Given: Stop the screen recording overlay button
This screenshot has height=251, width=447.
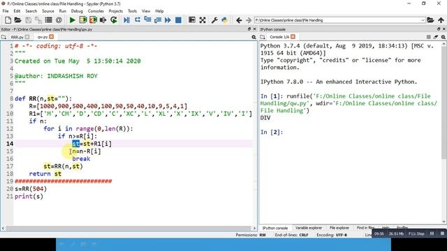Looking at the screenshot, I should 442,234.
